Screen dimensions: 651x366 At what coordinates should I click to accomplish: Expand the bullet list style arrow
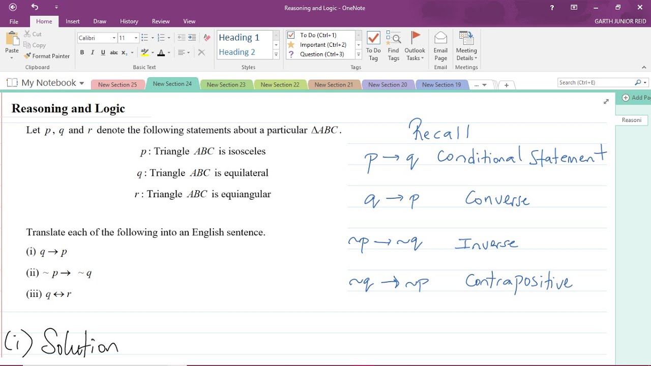152,38
